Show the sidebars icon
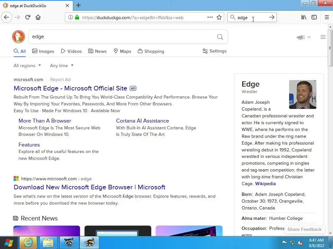This screenshot has width=333, height=249. [x=314, y=18]
